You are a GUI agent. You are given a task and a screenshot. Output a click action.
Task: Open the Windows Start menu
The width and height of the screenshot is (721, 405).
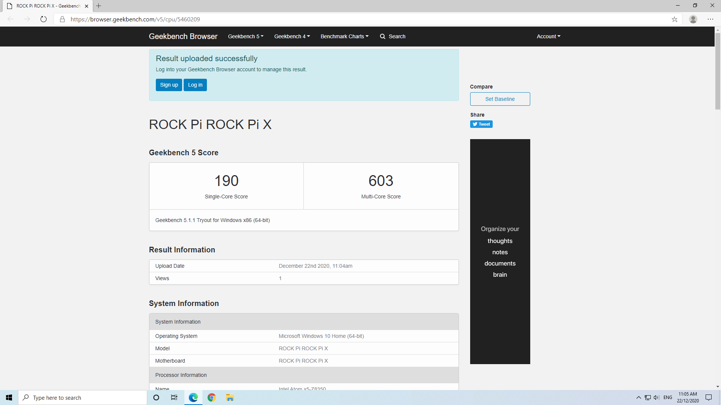(x=9, y=397)
